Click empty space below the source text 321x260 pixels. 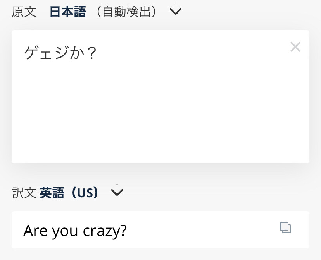(155, 124)
